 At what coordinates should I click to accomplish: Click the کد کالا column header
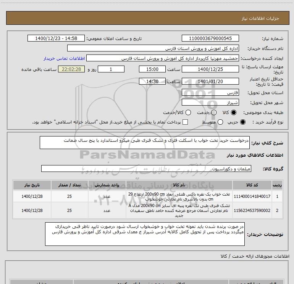pos(252,185)
